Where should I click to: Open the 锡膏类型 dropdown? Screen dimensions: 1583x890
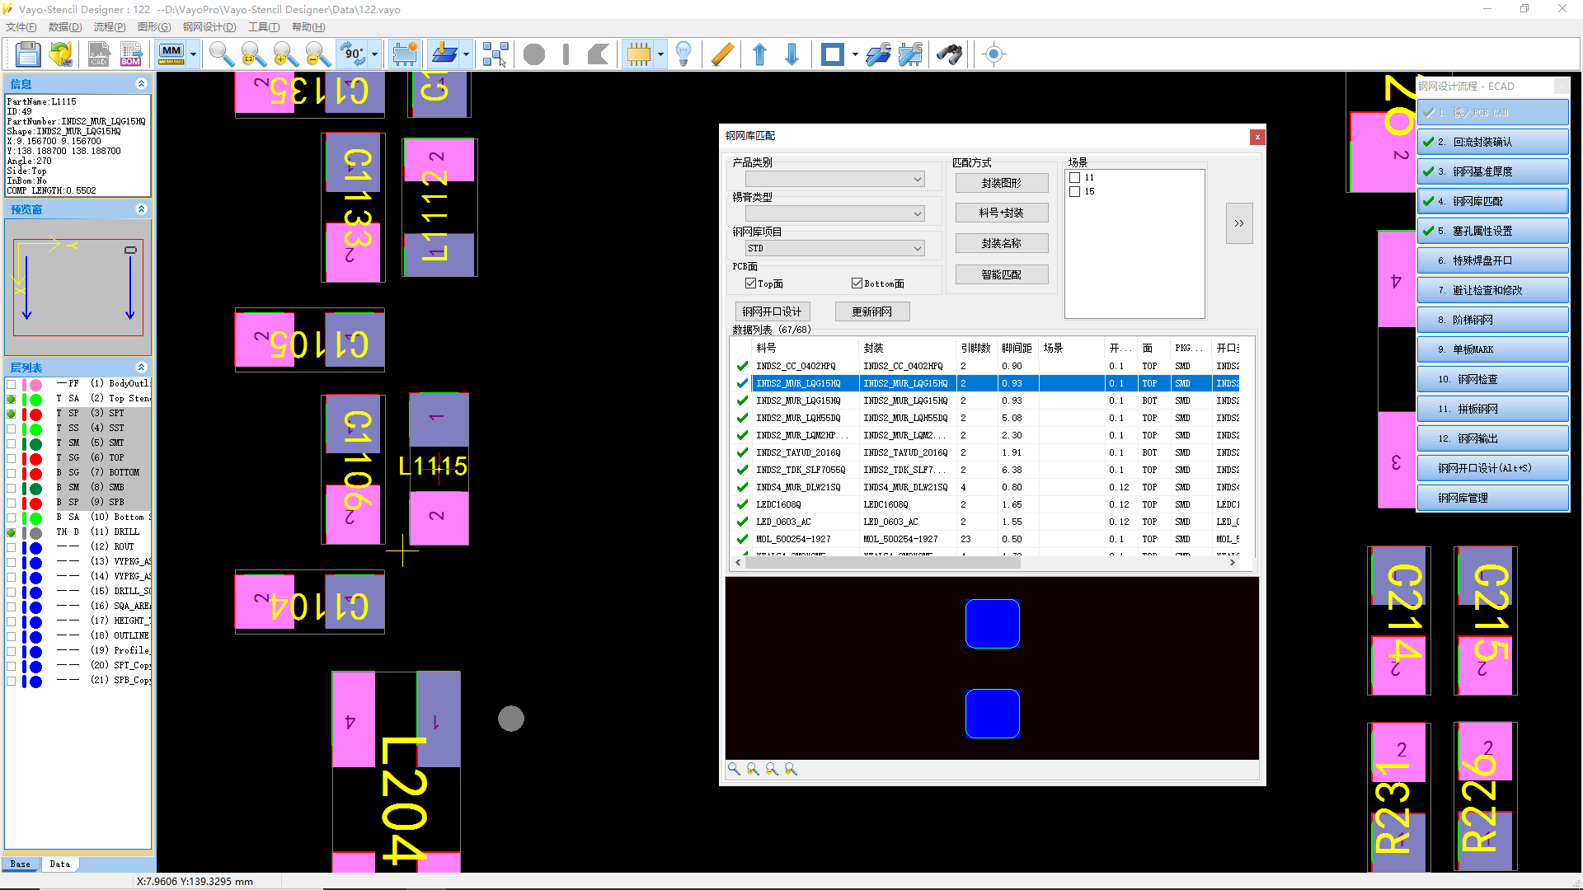834,213
